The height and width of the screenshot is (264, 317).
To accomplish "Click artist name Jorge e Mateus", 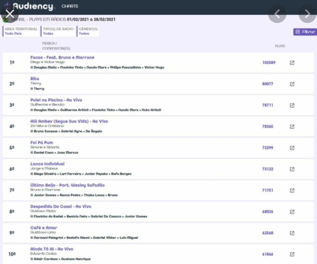I will pos(44,168).
